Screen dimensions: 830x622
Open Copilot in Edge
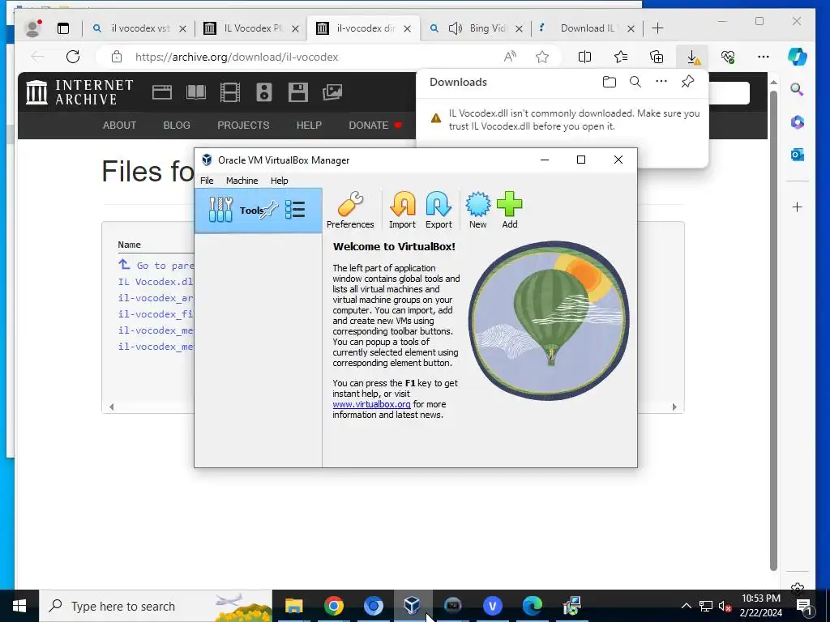tap(798, 57)
